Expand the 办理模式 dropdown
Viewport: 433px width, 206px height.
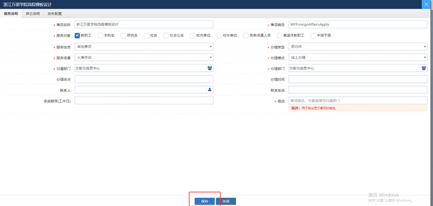358,57
